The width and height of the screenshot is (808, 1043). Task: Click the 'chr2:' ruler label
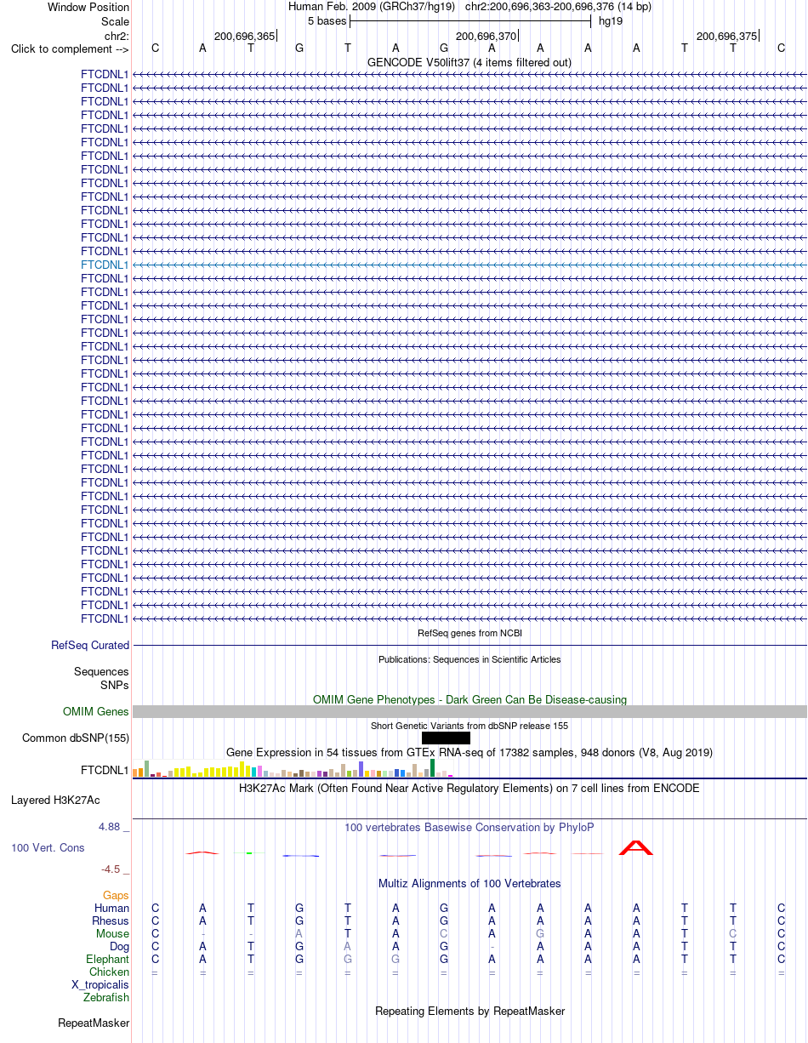click(117, 37)
